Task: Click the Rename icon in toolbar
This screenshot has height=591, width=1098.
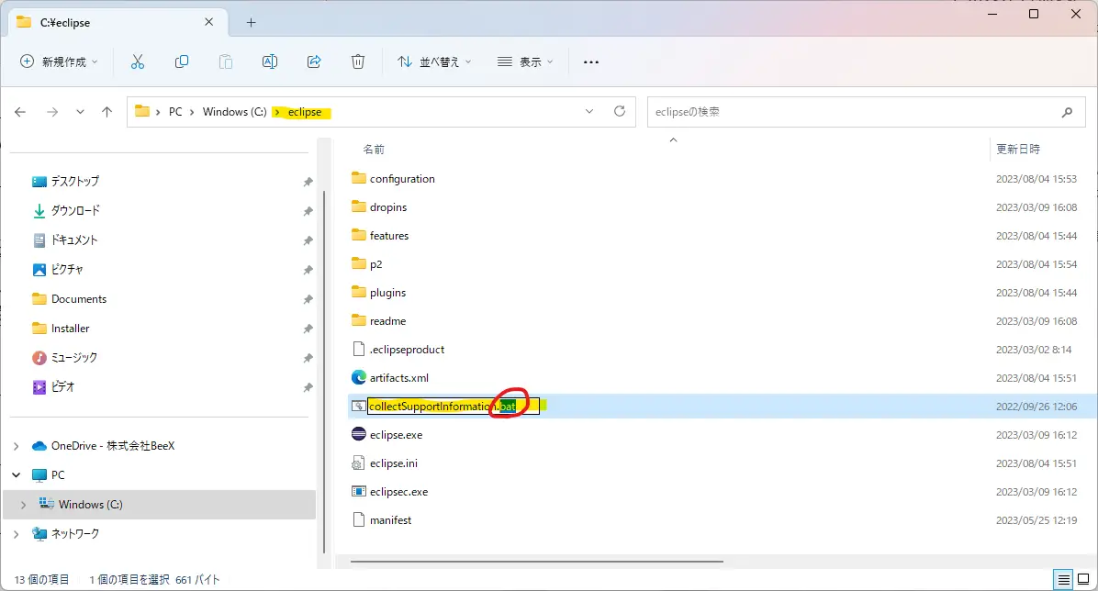Action: [270, 61]
